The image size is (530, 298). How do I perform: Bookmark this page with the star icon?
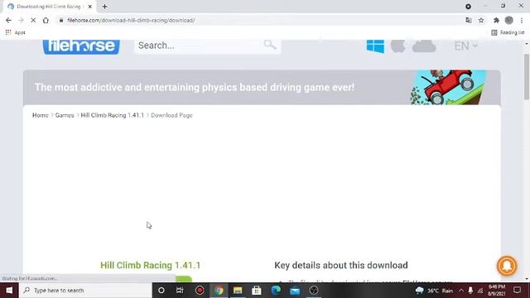tap(481, 20)
